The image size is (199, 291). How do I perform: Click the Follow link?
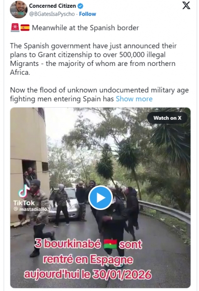(88, 14)
